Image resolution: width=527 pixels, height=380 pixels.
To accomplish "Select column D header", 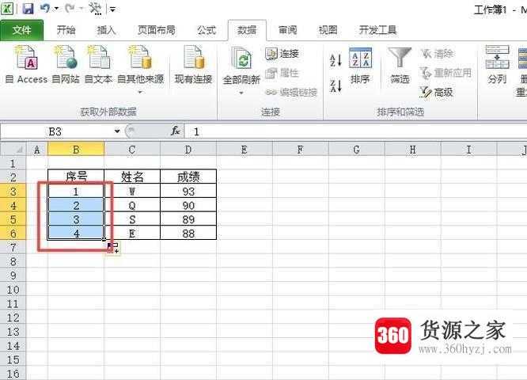I will tap(188, 150).
